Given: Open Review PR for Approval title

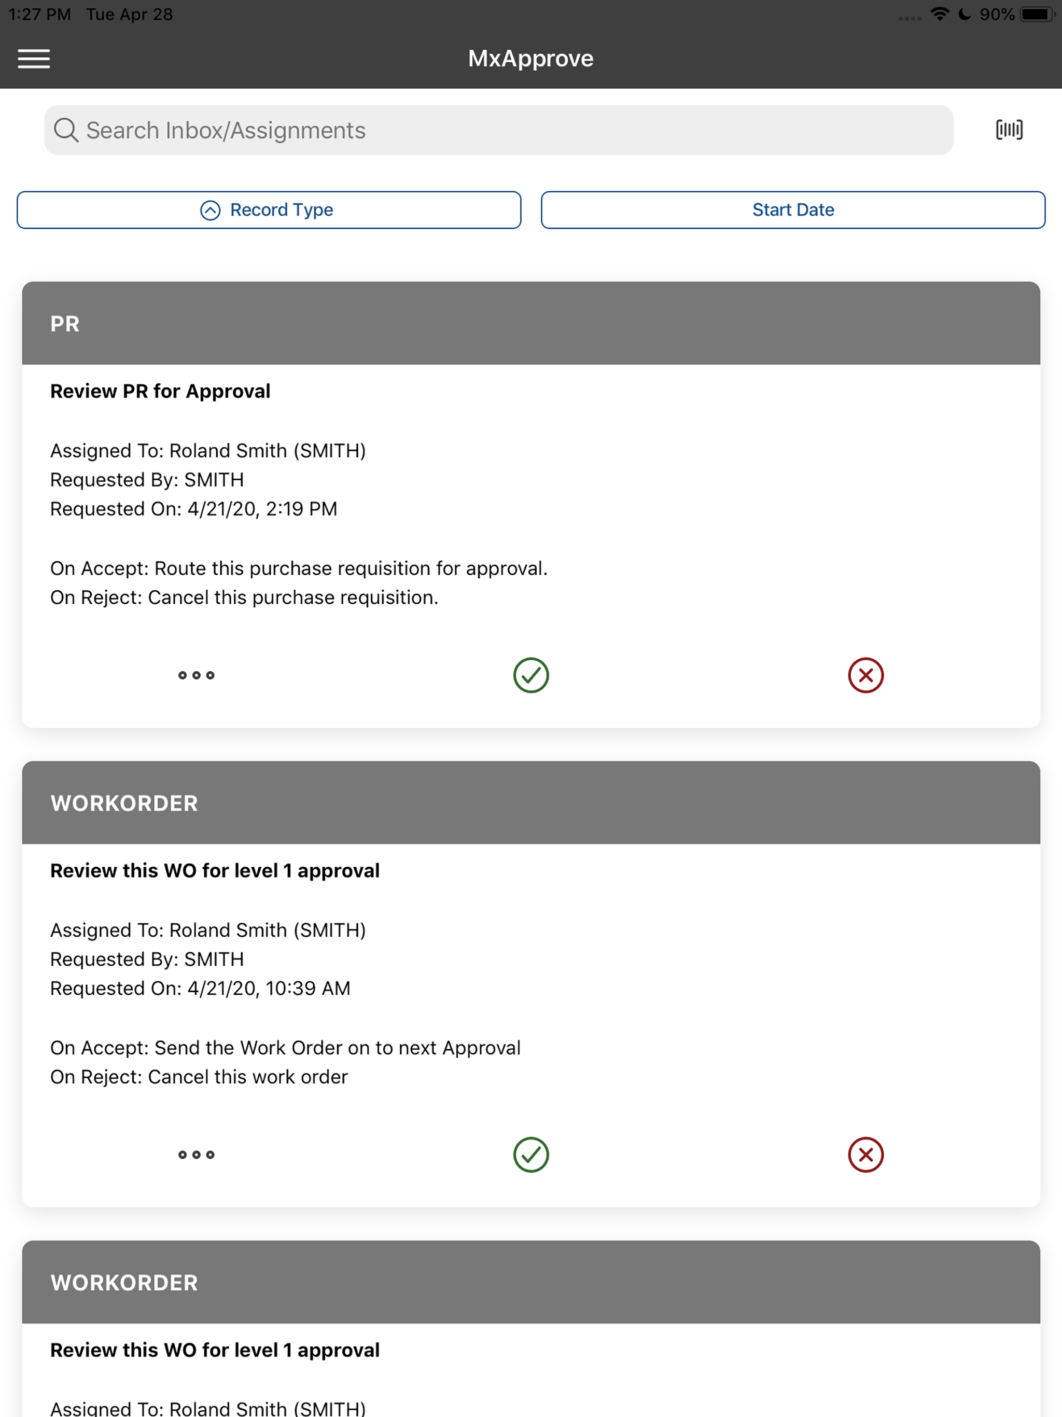Looking at the screenshot, I should pos(160,391).
